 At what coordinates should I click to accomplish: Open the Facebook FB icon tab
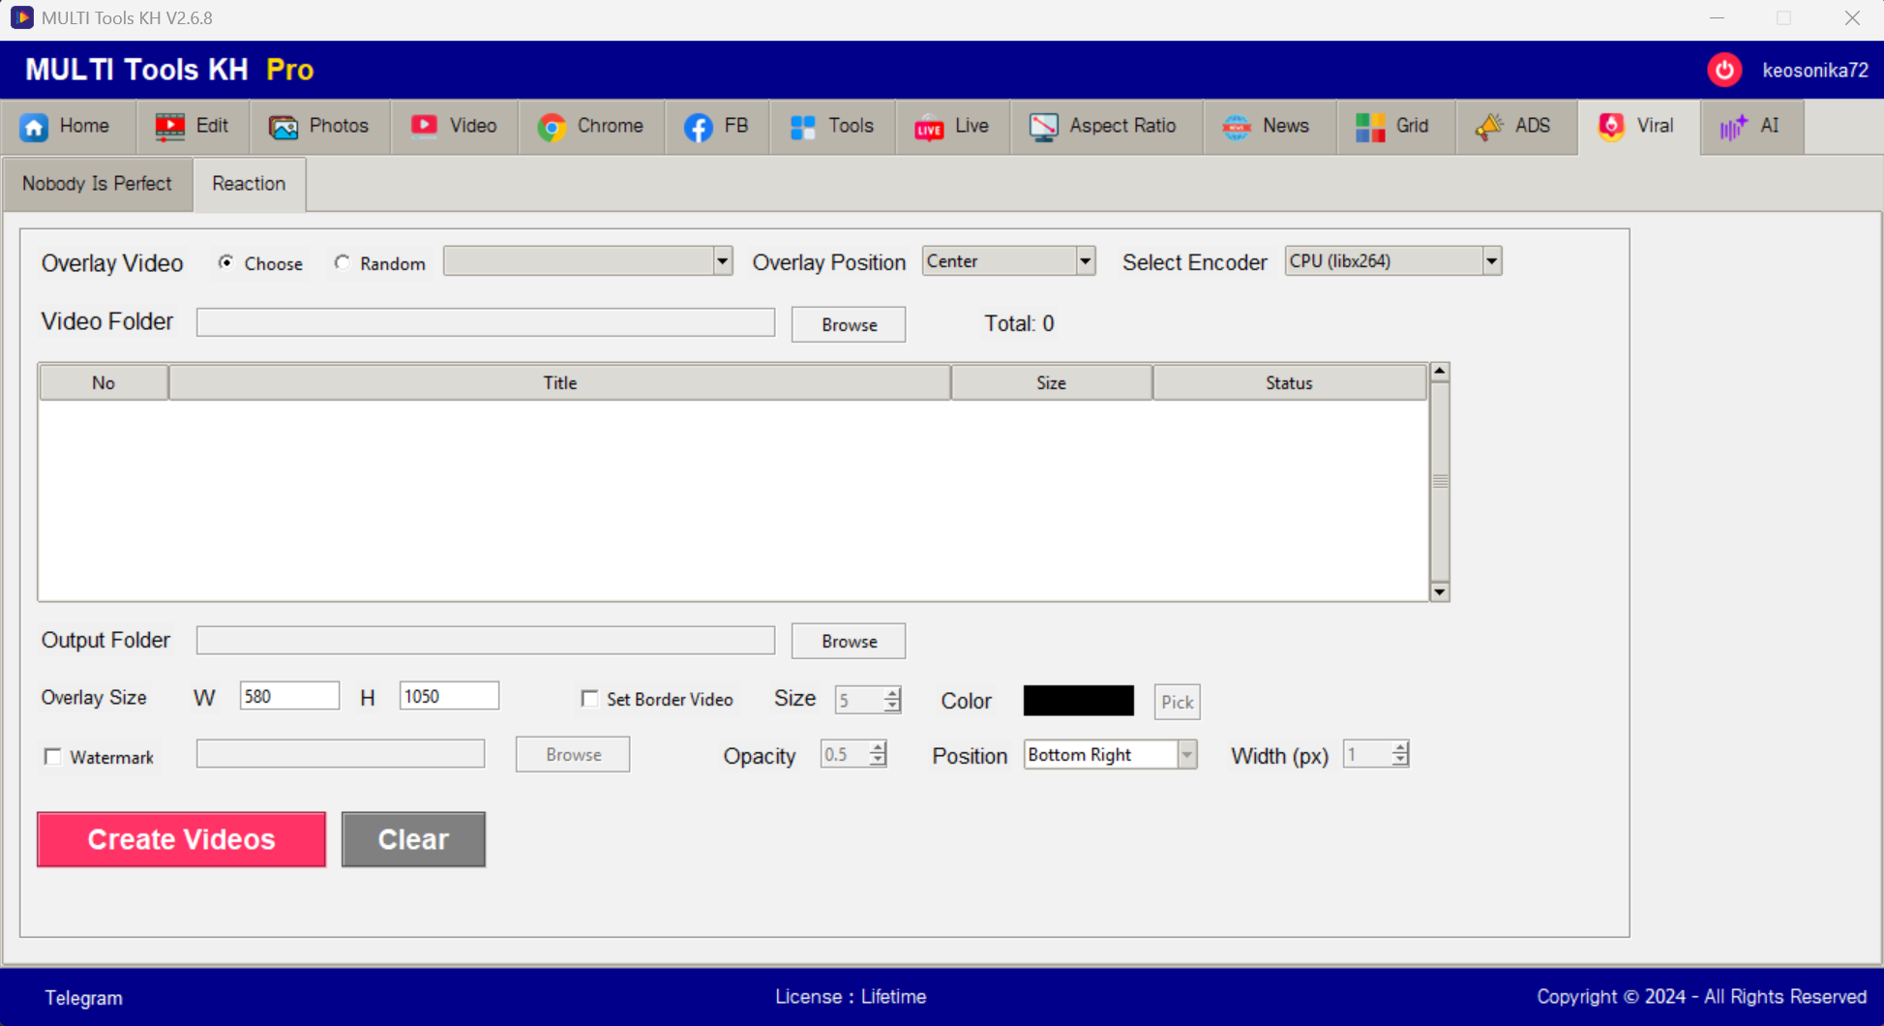pyautogui.click(x=698, y=127)
